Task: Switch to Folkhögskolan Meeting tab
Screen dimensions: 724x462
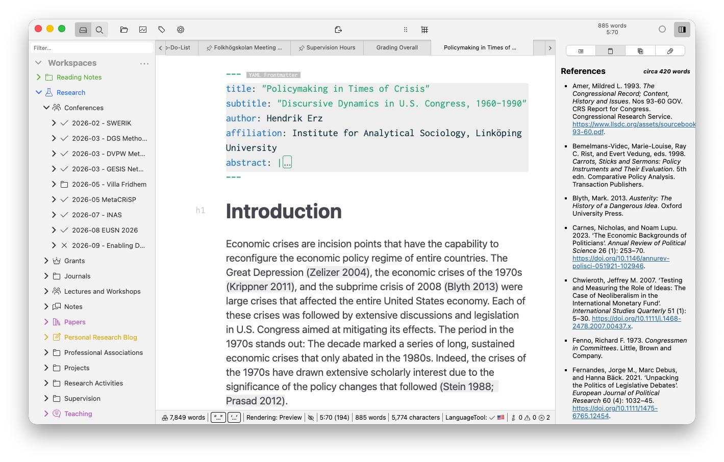Action: pyautogui.click(x=244, y=47)
